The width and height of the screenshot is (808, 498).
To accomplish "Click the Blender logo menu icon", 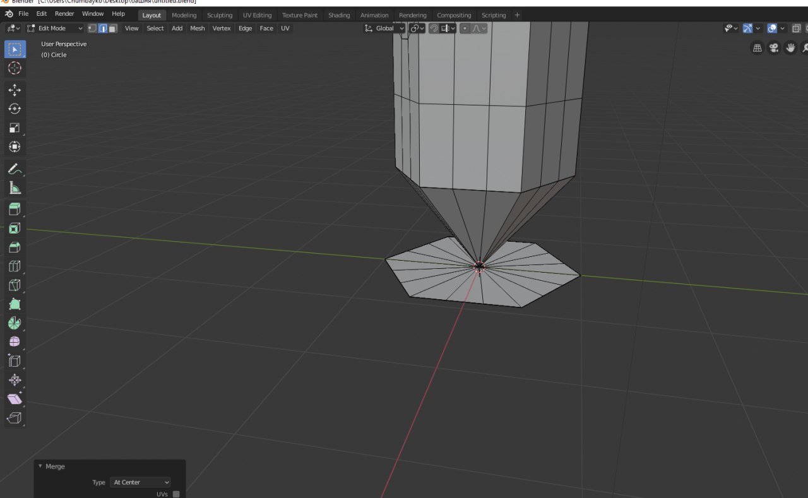I will click(9, 14).
